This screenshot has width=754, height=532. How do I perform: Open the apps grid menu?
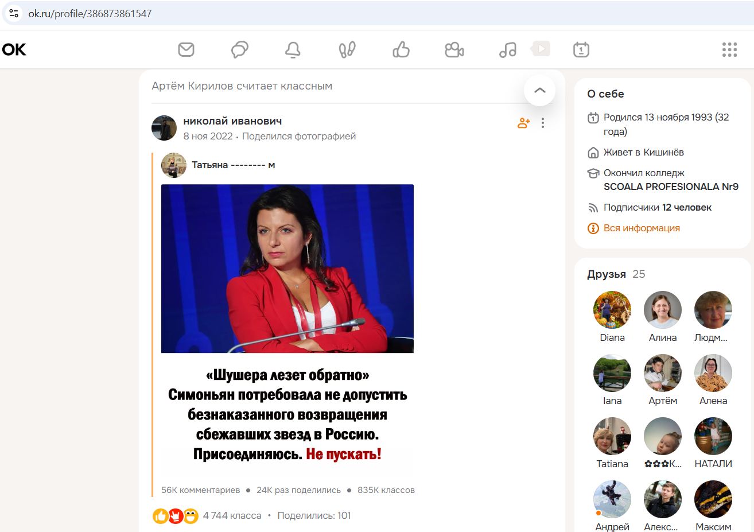(x=729, y=49)
